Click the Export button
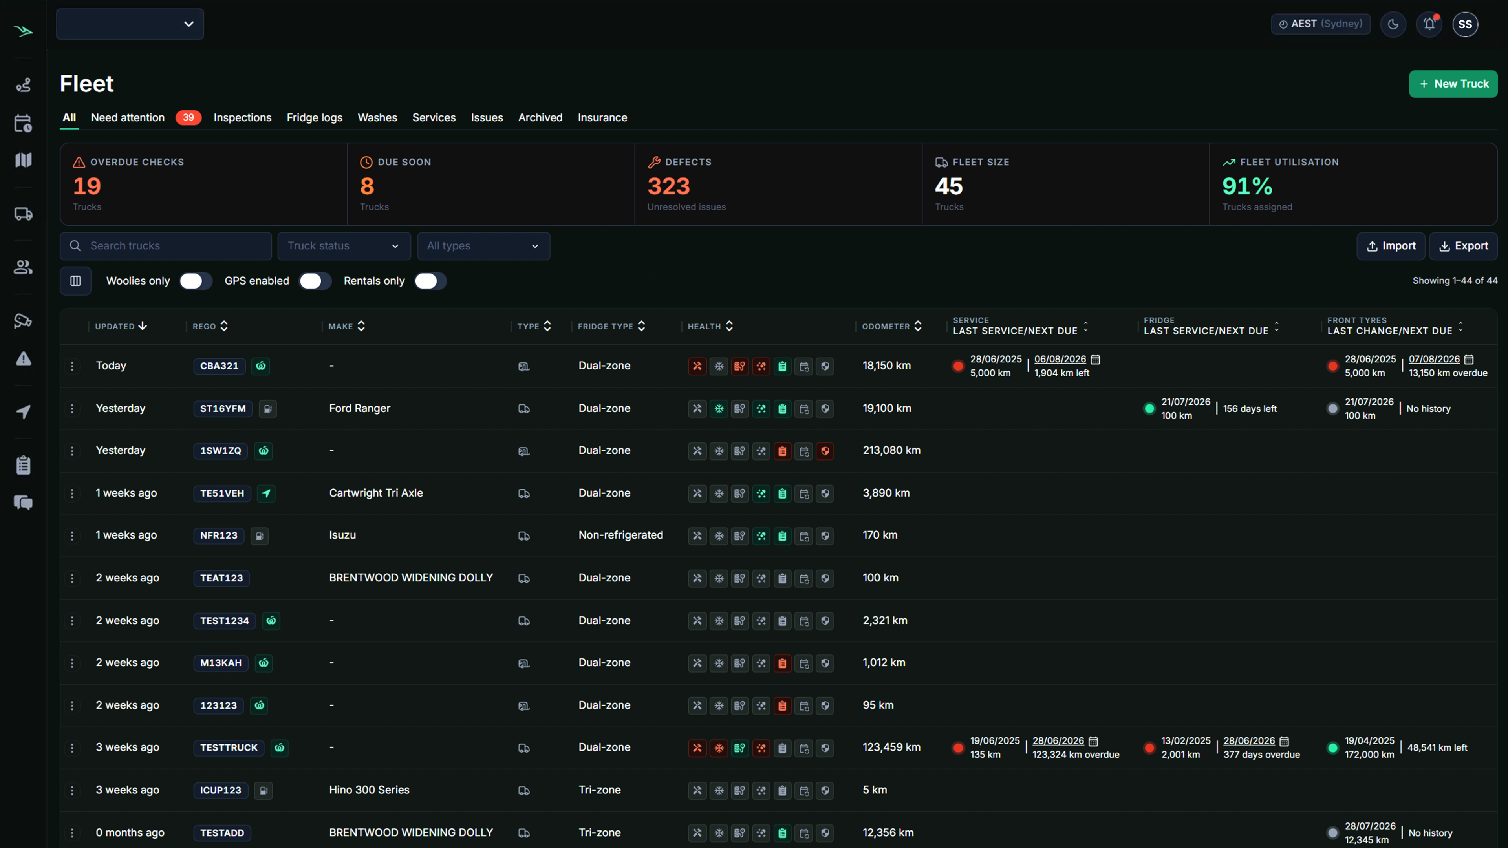 tap(1463, 246)
